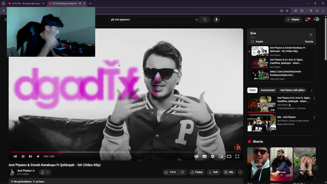This screenshot has height=184, width=327.
Task: Show more filter chips with arrow
Action: (311, 90)
